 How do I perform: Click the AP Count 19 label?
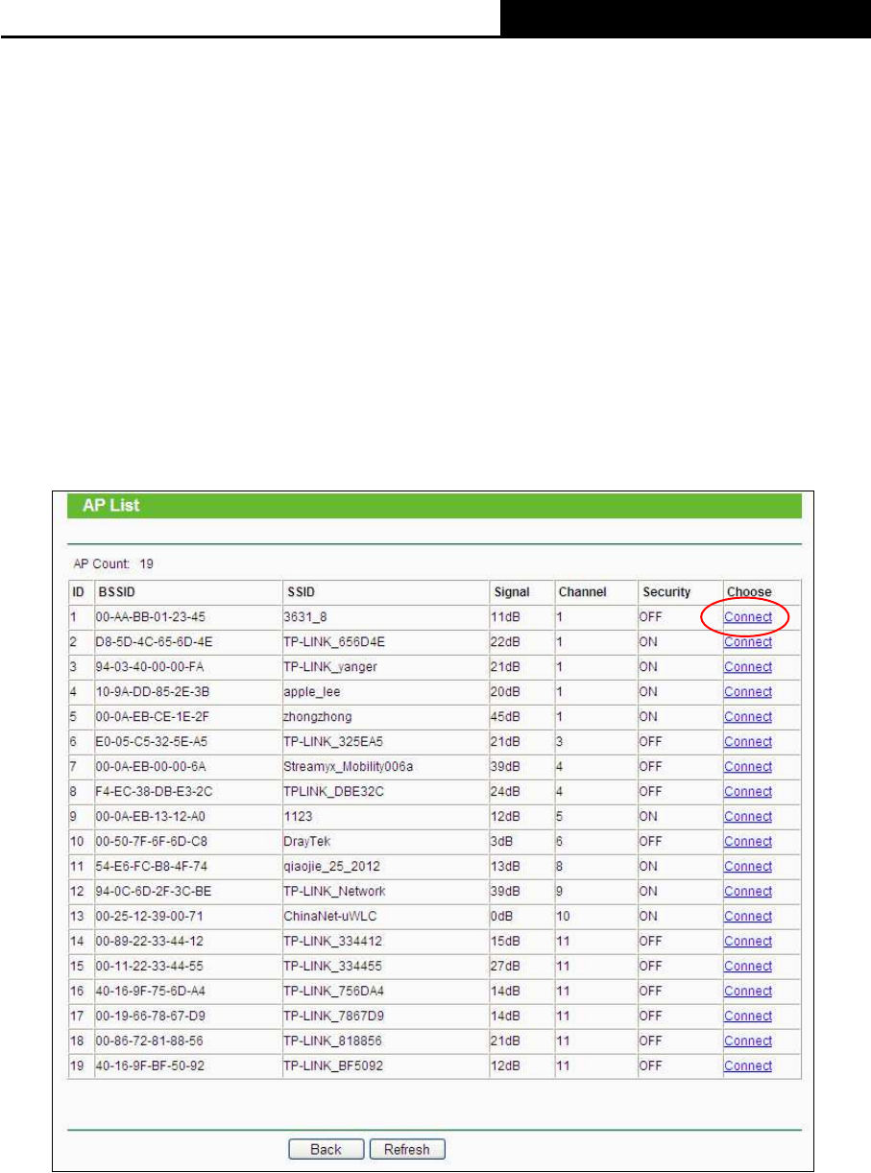111,563
